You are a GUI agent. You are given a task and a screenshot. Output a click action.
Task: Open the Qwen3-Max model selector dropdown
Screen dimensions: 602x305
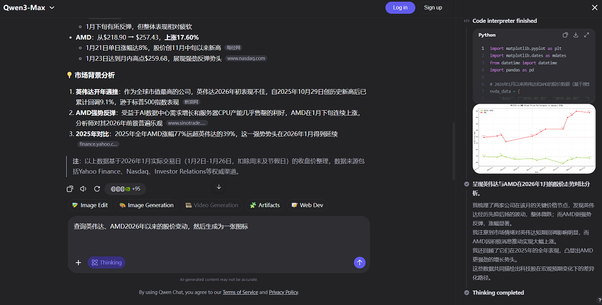29,8
